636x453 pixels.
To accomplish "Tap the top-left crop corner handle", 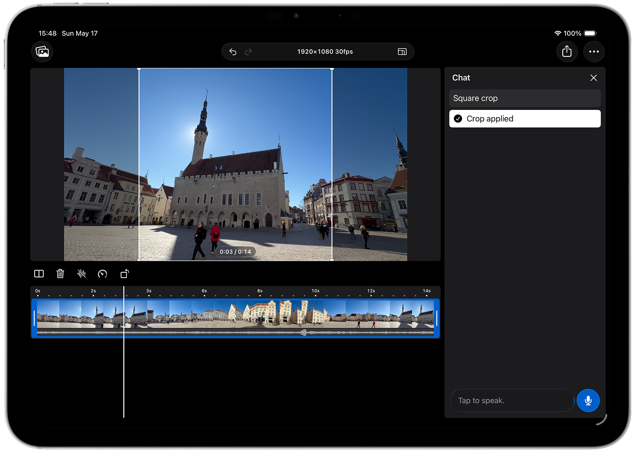I will coord(139,69).
